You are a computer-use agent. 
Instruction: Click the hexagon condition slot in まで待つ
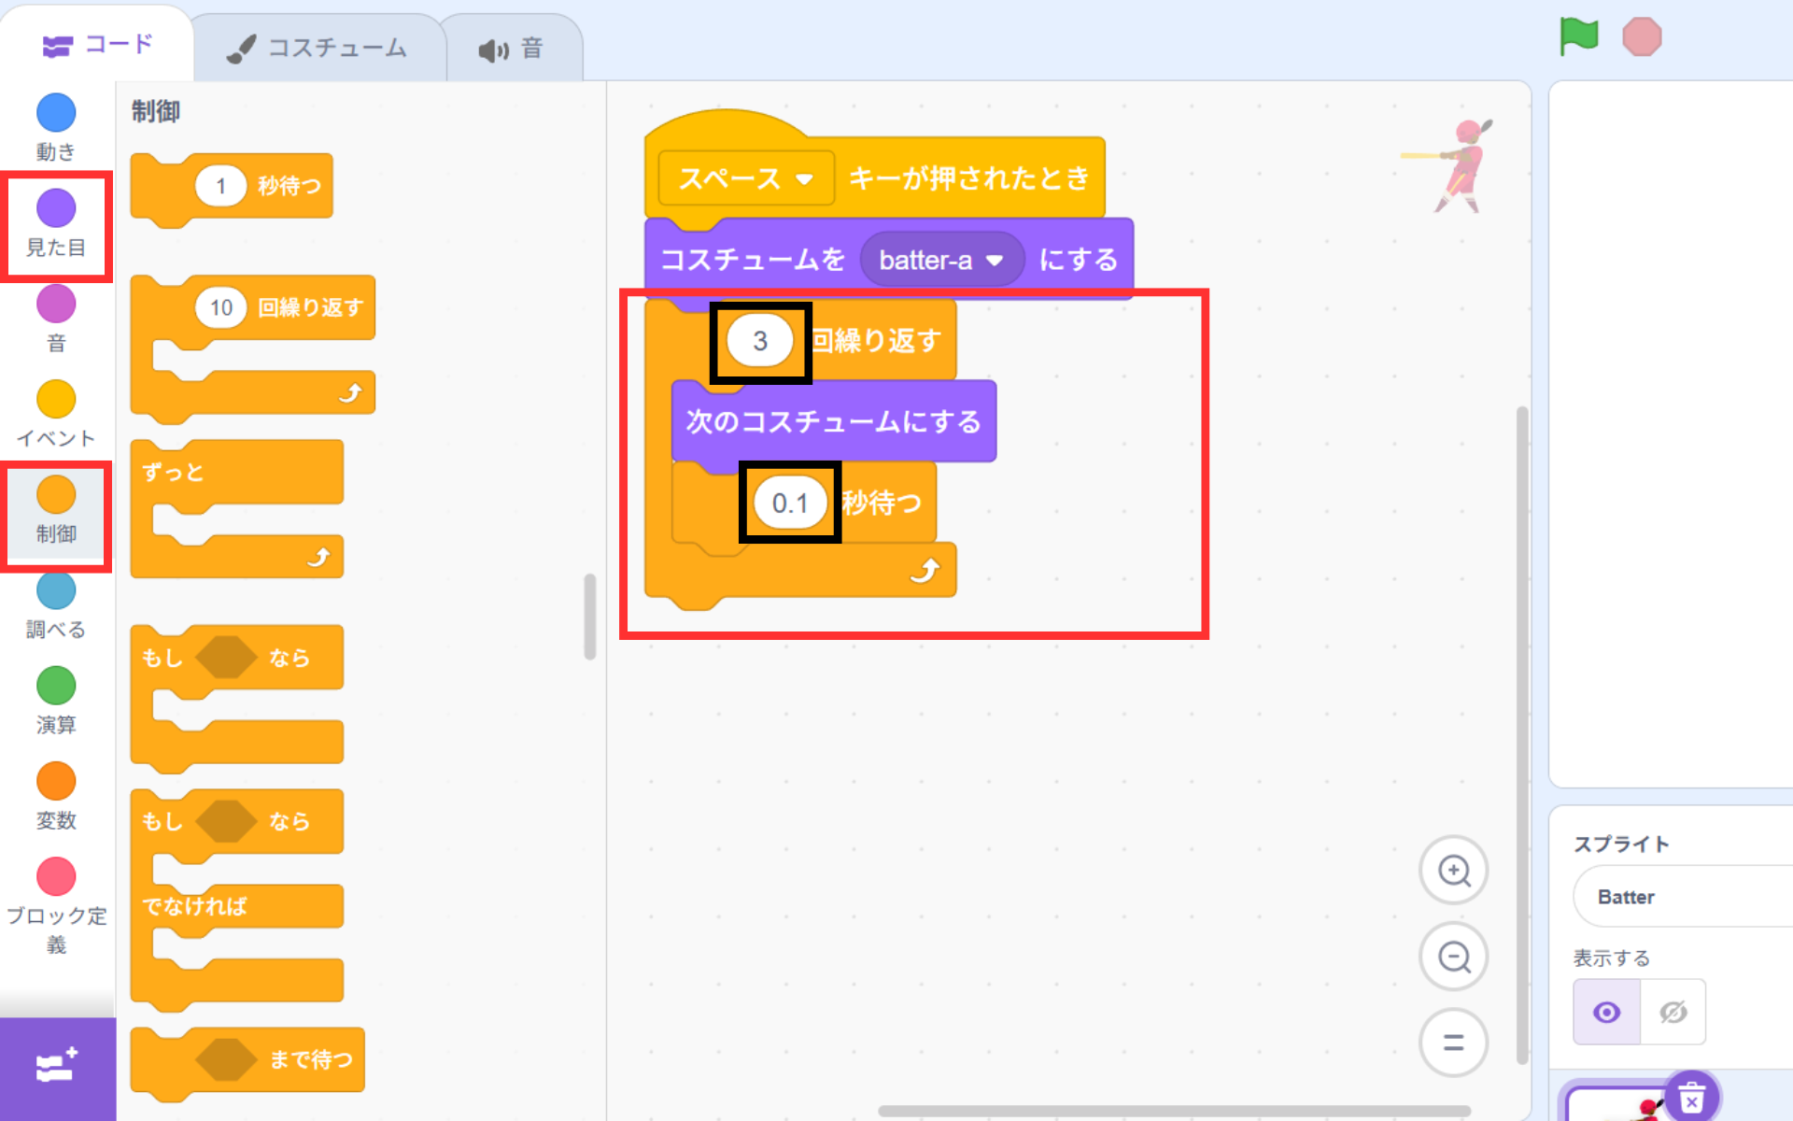click(226, 1059)
